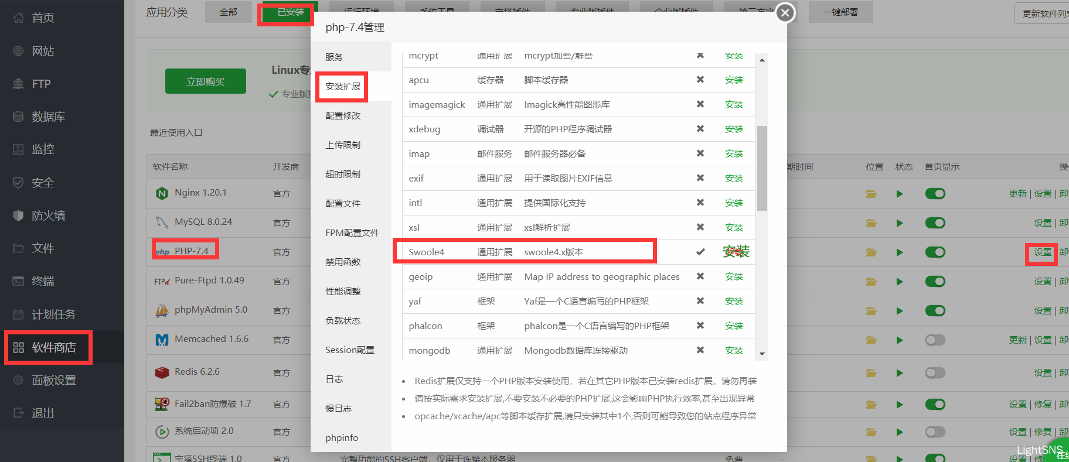This screenshot has width=1069, height=462.
Task: Close the php-7.4 management dialog
Action: point(785,12)
